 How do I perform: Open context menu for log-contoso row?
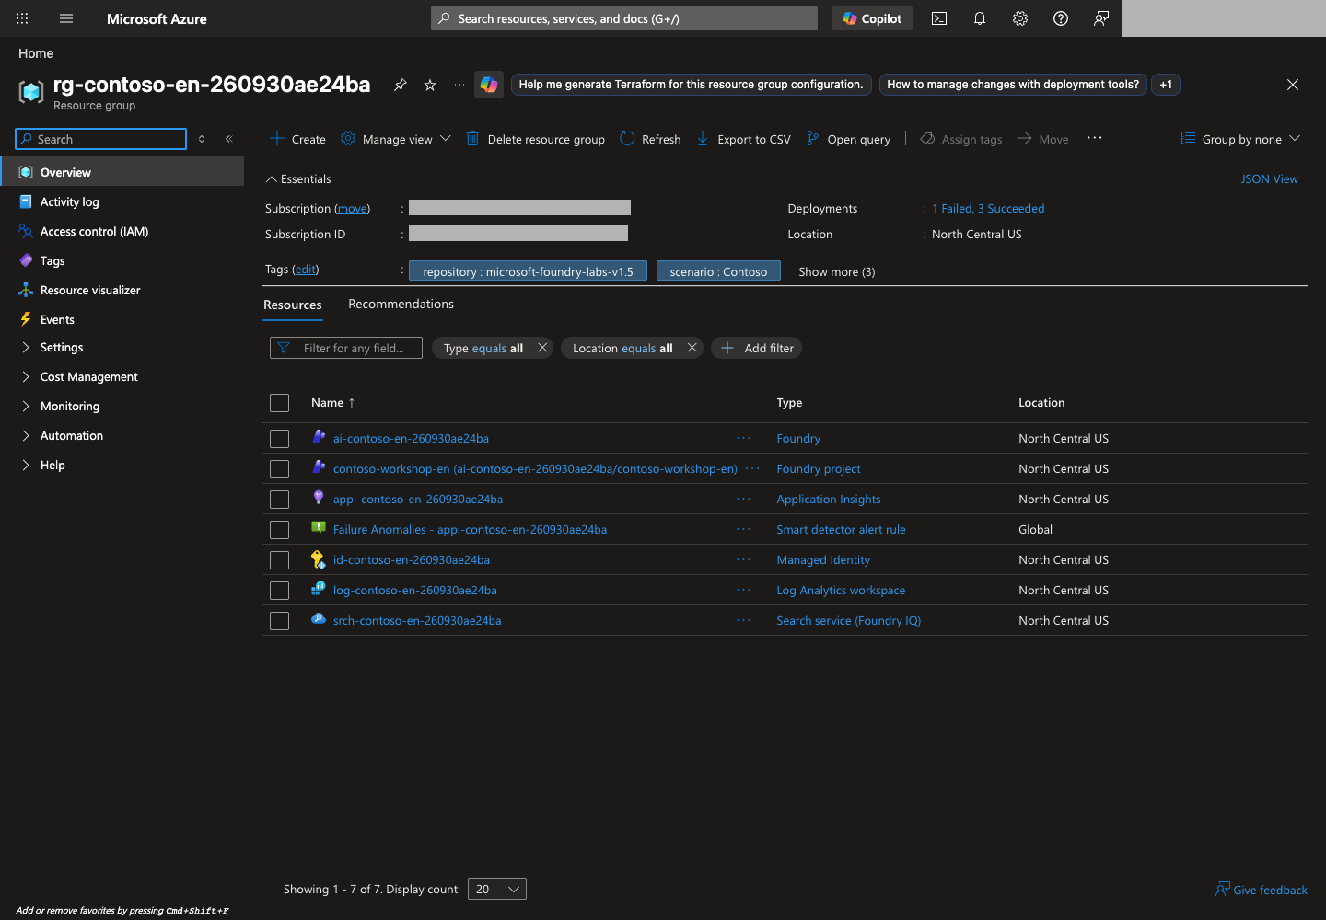tap(744, 590)
